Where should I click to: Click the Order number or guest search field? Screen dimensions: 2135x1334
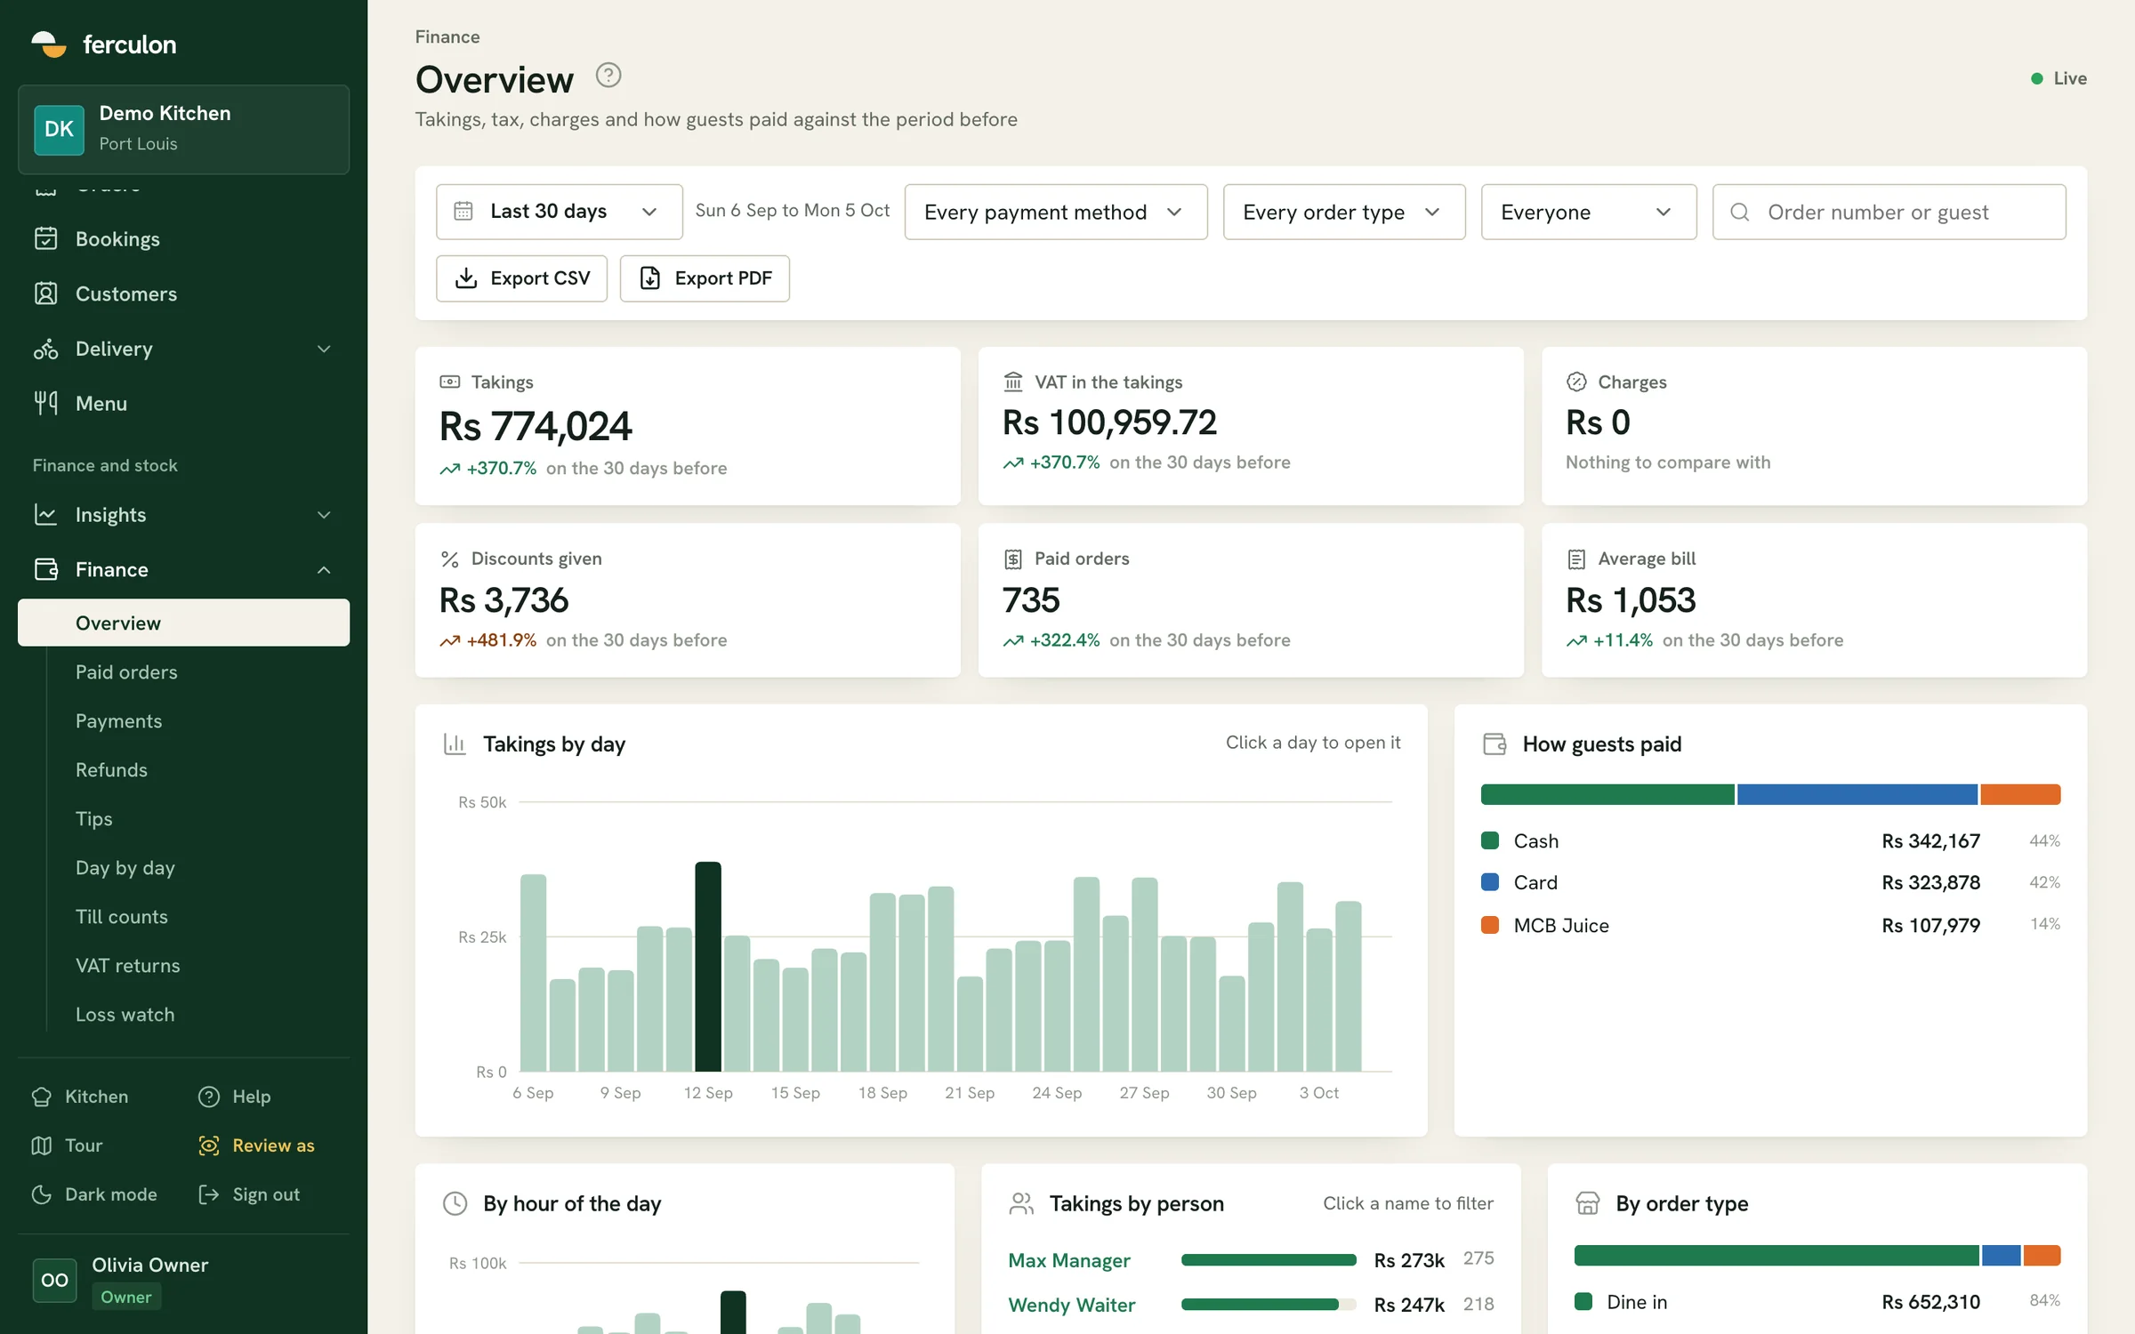coord(1889,212)
